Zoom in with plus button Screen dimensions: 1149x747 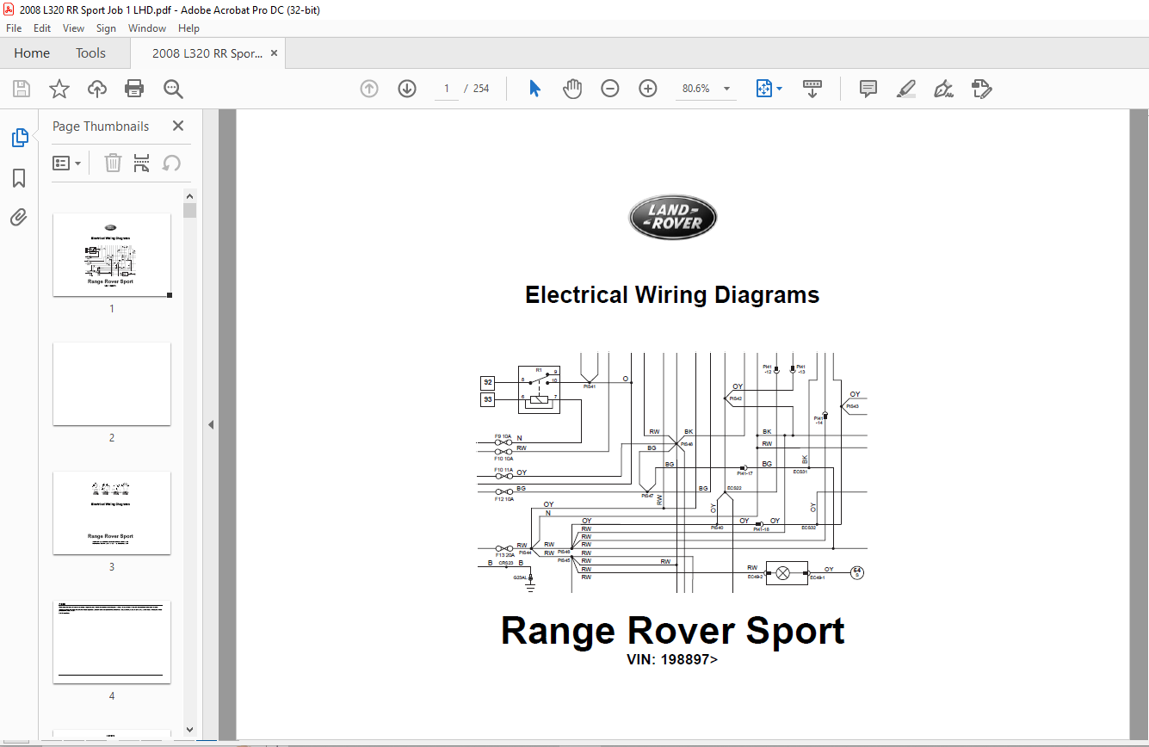[648, 89]
